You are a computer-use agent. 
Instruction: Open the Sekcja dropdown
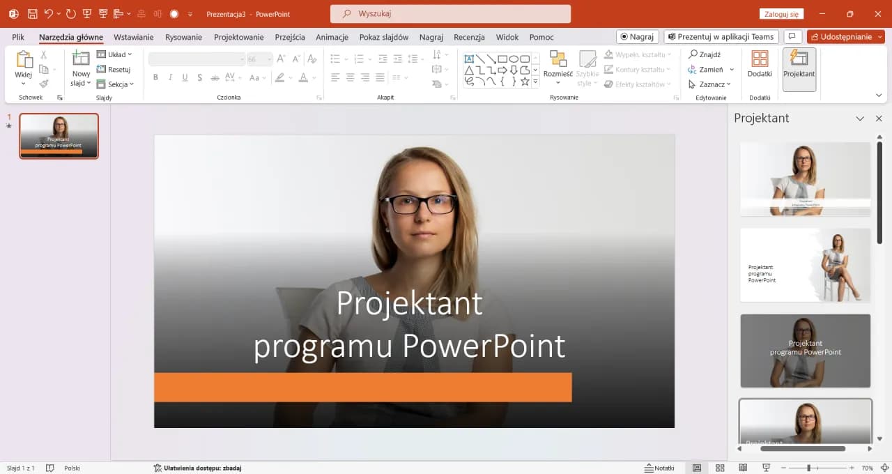click(116, 84)
